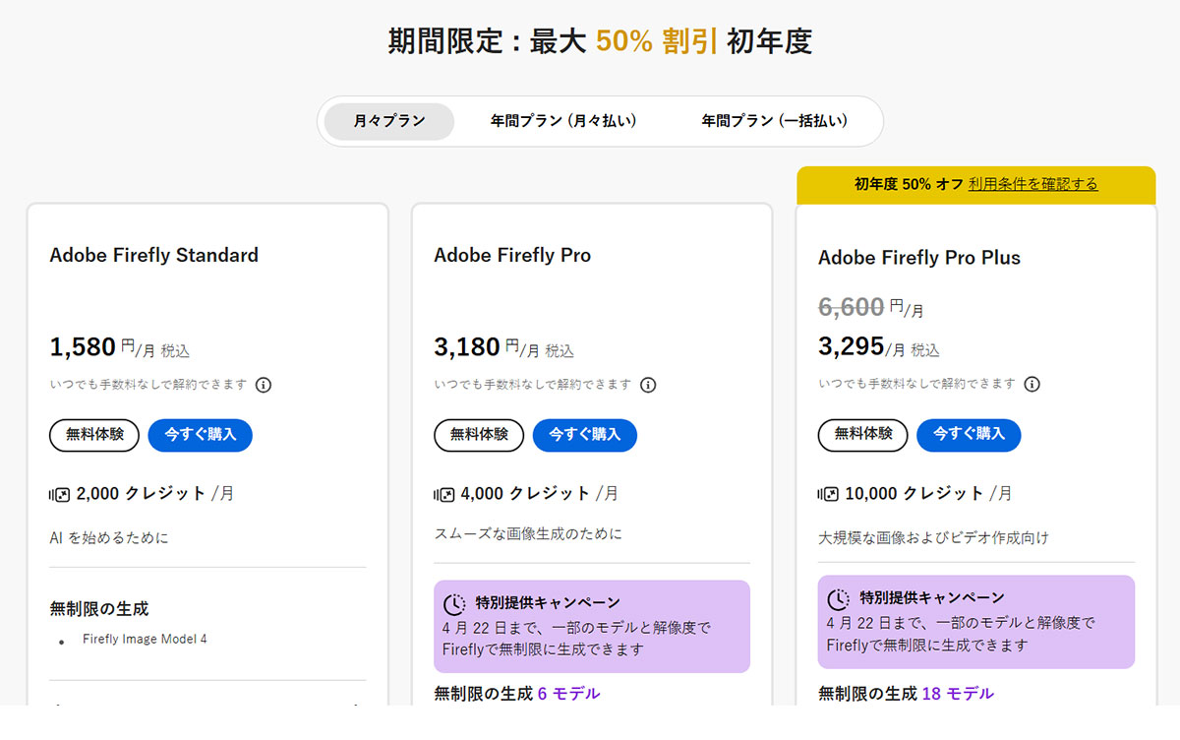1180x740 pixels.
Task: Click the info icon on the Firefly Pro Plus card
Action: point(1032,386)
